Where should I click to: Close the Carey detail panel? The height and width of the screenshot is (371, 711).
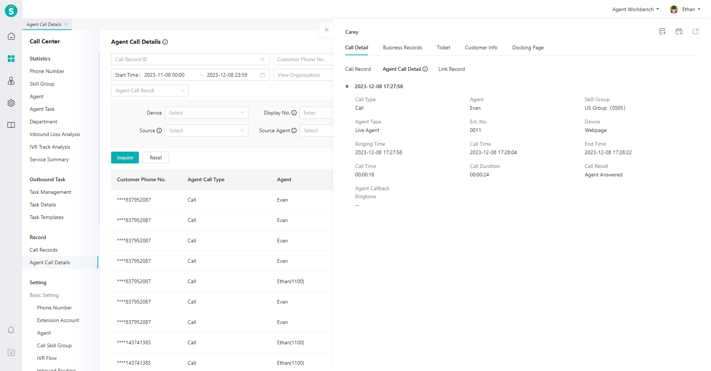click(327, 30)
